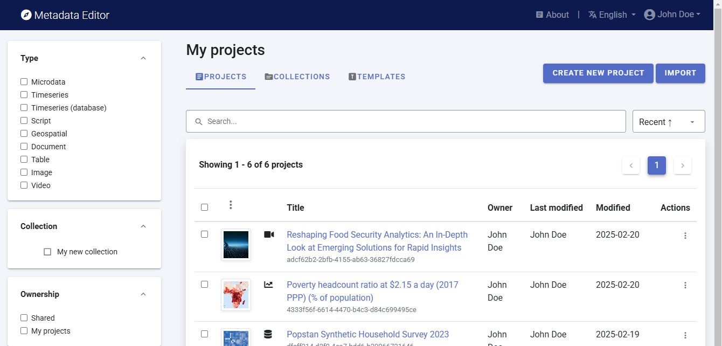722x346 pixels.
Task: Select all projects with header checkbox
Action: tap(204, 207)
